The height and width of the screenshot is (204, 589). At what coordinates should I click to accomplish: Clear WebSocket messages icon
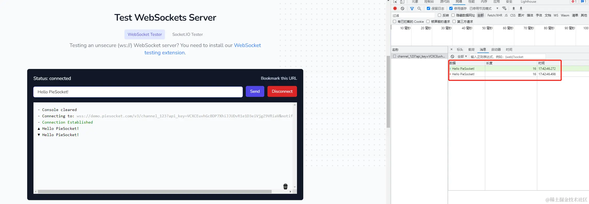[452, 56]
